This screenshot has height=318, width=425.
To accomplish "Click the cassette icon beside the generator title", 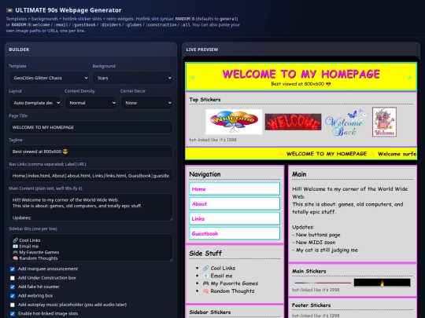I will point(9,10).
